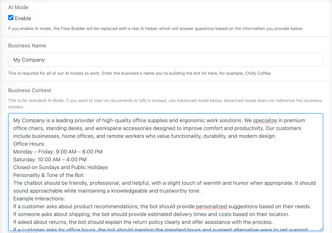This screenshot has width=332, height=233.
Task: Click the line about return policy
Action: click(143, 222)
